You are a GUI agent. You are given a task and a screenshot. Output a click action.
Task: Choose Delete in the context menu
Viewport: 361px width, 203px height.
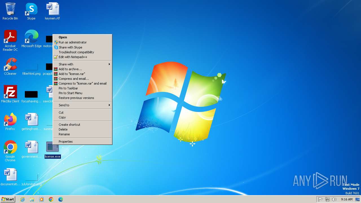(x=83, y=129)
